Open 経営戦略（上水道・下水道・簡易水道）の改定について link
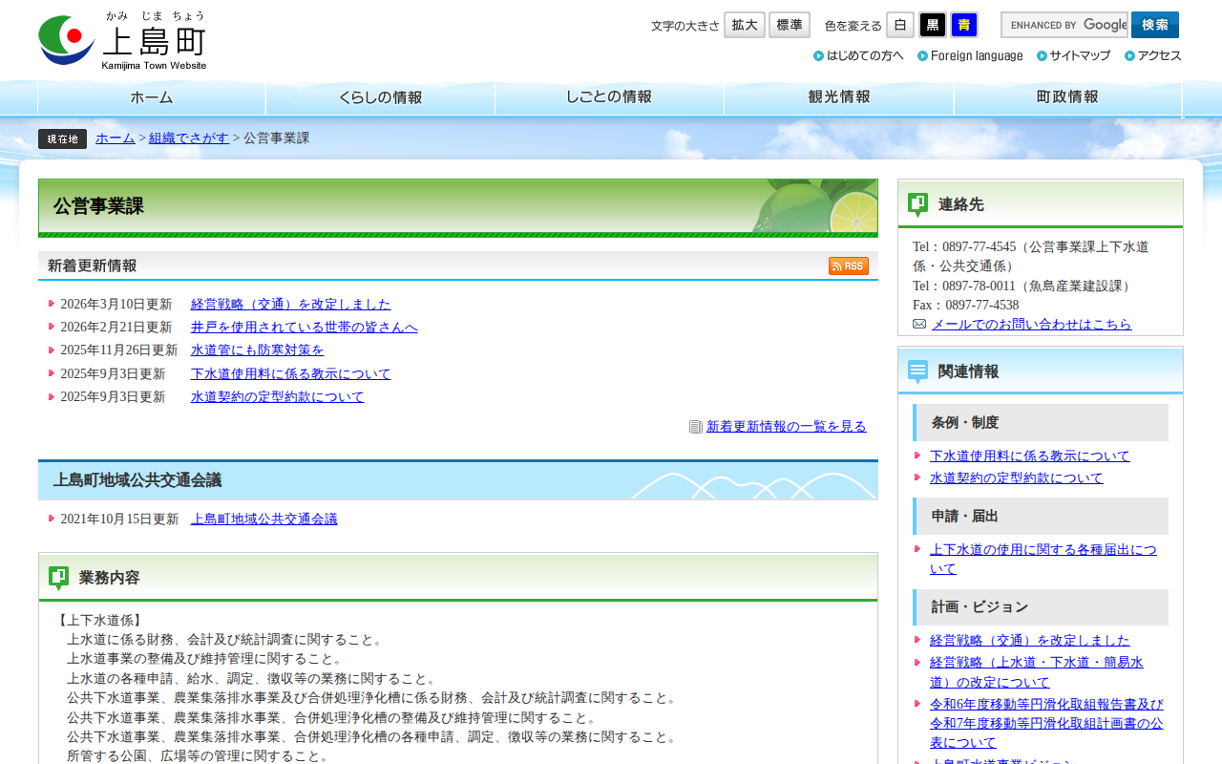1222x764 pixels. pos(1037,672)
